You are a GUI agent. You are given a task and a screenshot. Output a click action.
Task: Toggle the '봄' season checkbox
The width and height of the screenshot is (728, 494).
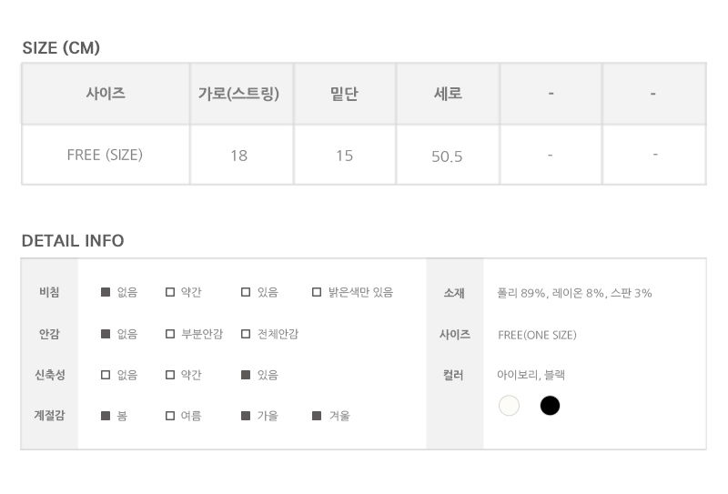[106, 416]
